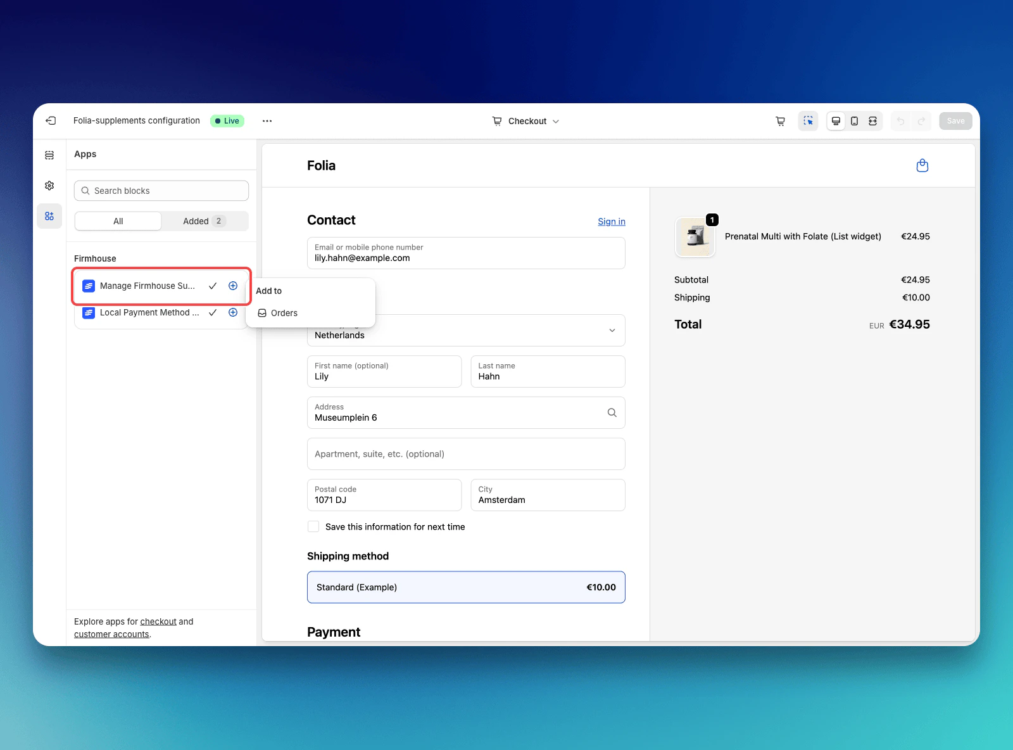Select the Apps panel icon
The height and width of the screenshot is (750, 1013).
[49, 216]
